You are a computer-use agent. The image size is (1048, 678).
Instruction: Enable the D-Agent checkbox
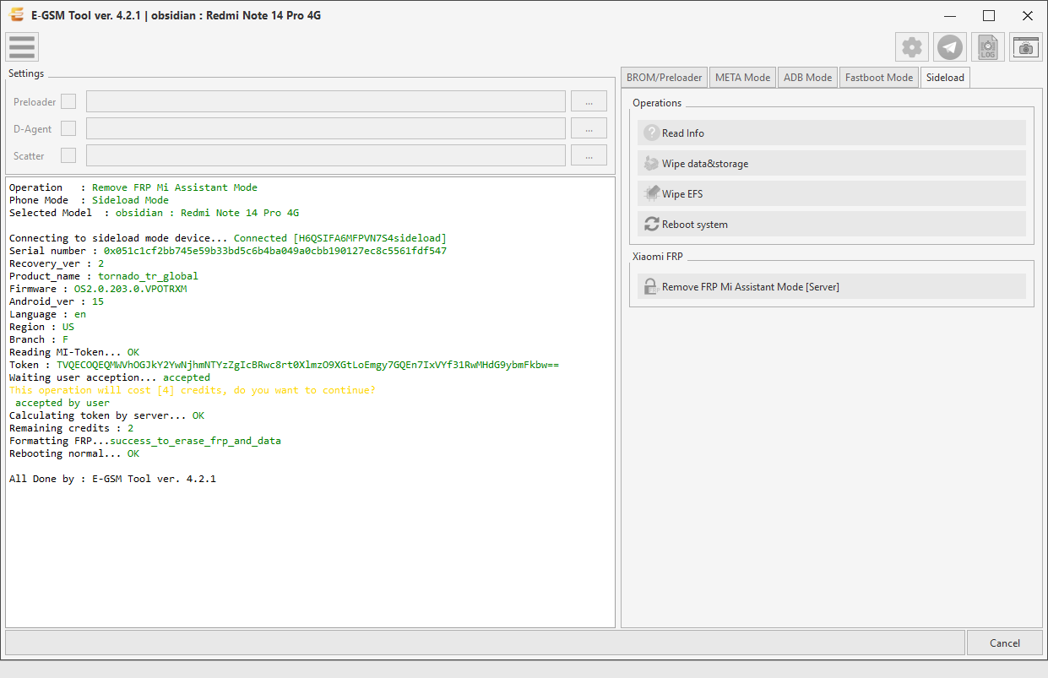coord(68,128)
